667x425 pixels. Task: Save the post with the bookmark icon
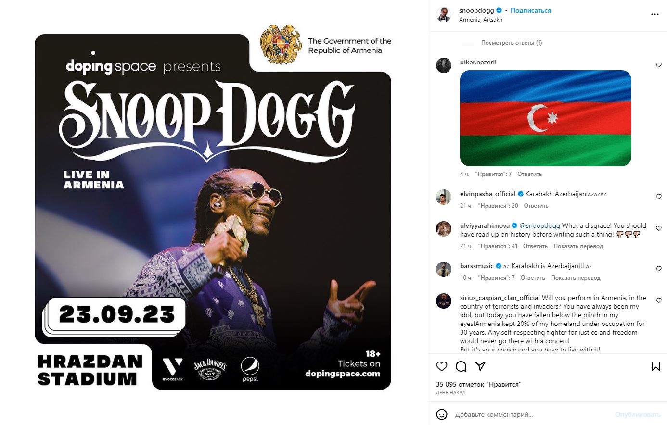[655, 366]
